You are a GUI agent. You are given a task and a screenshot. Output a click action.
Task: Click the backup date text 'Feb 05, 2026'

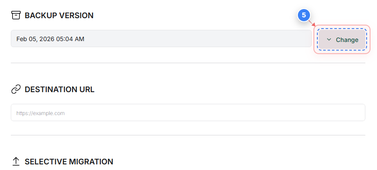pyautogui.click(x=35, y=39)
